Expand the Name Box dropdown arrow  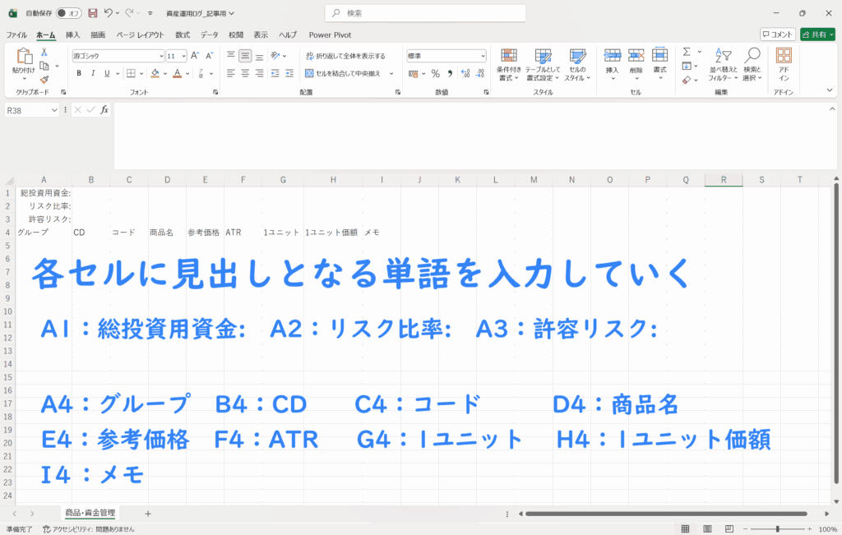click(55, 109)
